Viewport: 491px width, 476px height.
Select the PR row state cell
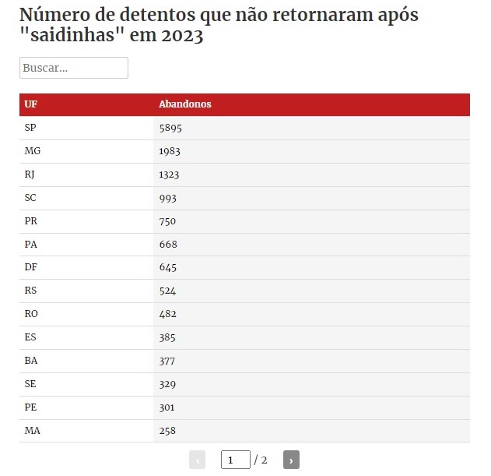pos(30,221)
